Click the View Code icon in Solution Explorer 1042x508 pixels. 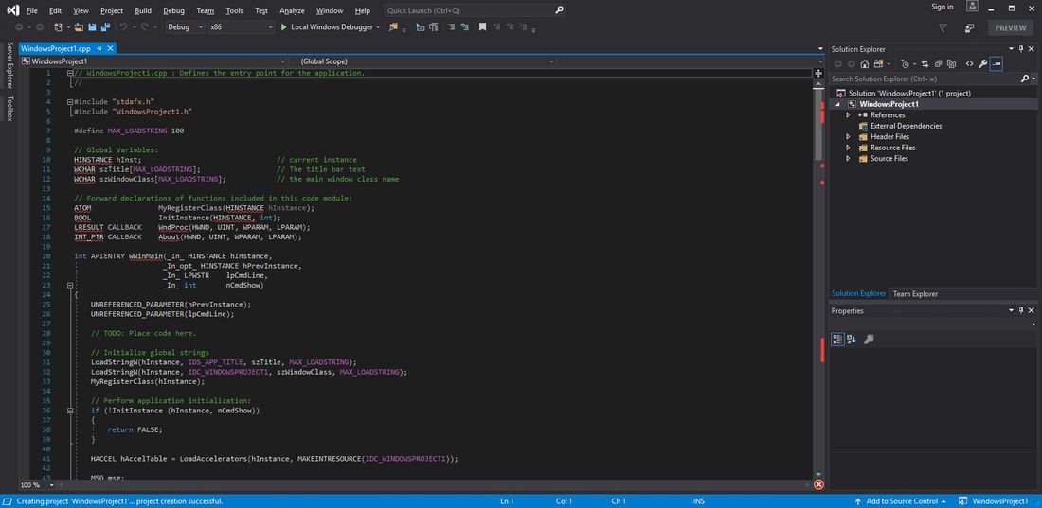click(x=968, y=63)
